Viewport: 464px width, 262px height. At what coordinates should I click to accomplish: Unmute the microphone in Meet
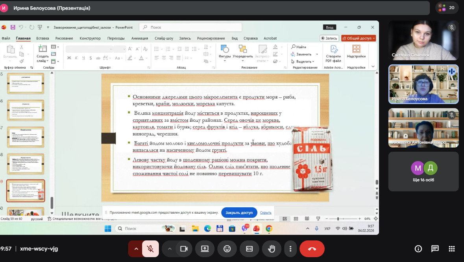tap(150, 249)
